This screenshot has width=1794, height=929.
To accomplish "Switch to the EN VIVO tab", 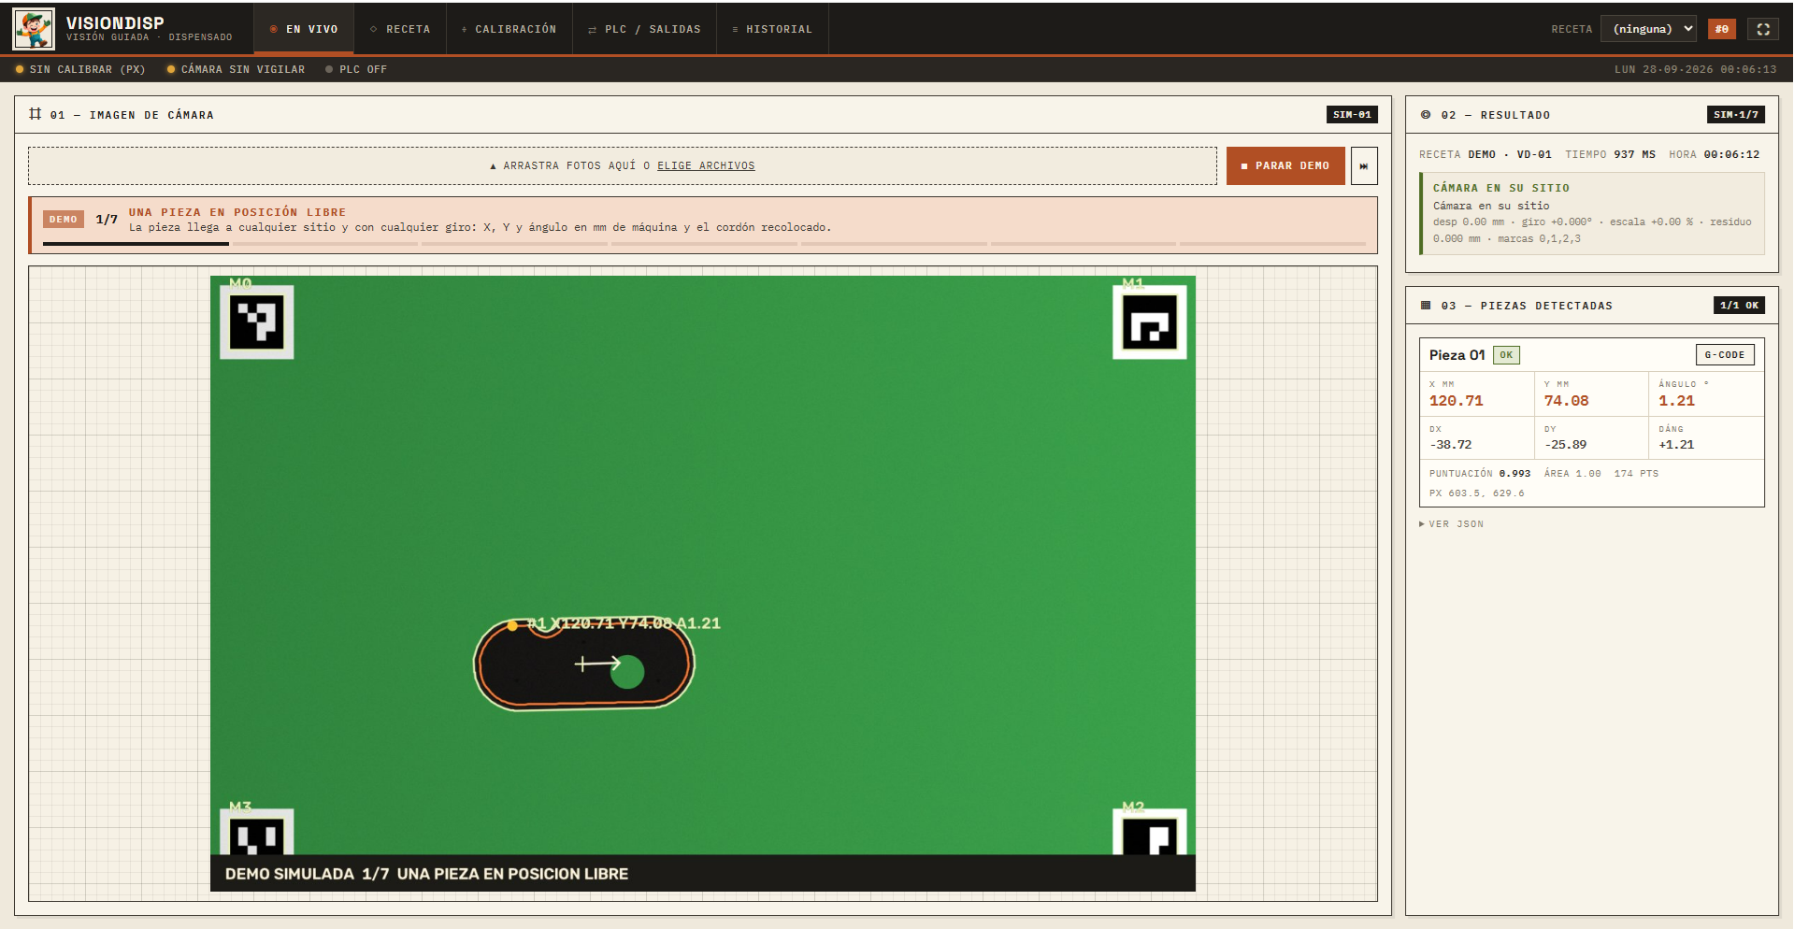I will coord(304,29).
